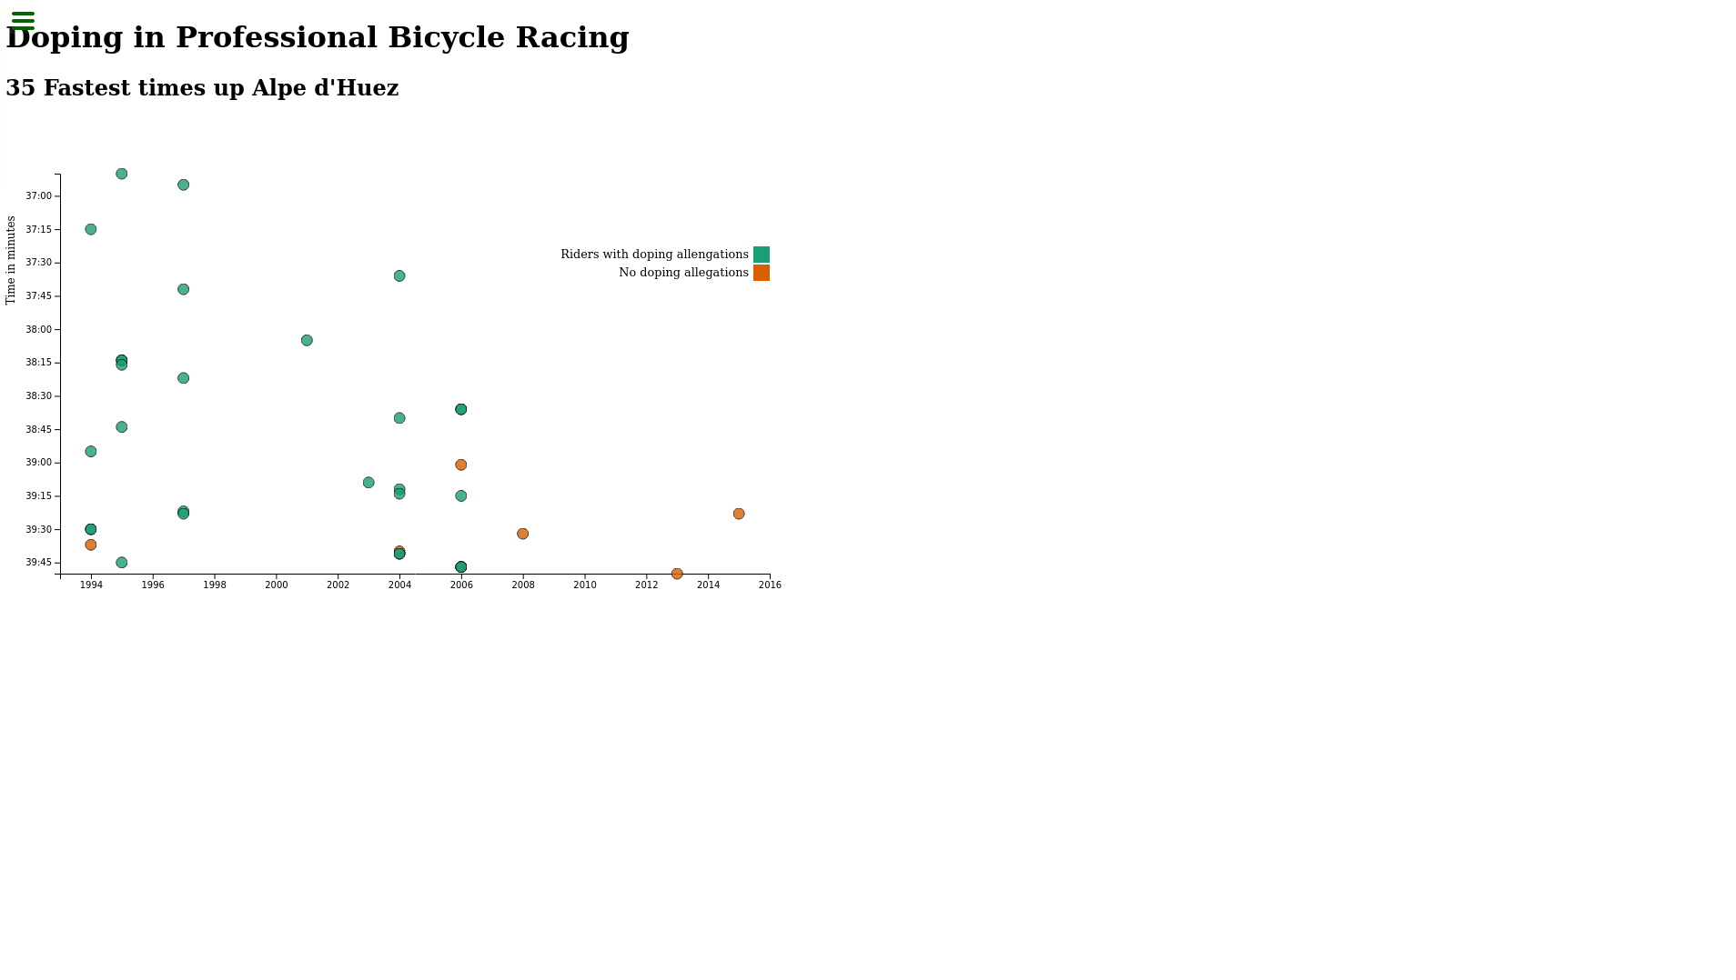Click the green dot at 2006 near 39:47

(461, 567)
